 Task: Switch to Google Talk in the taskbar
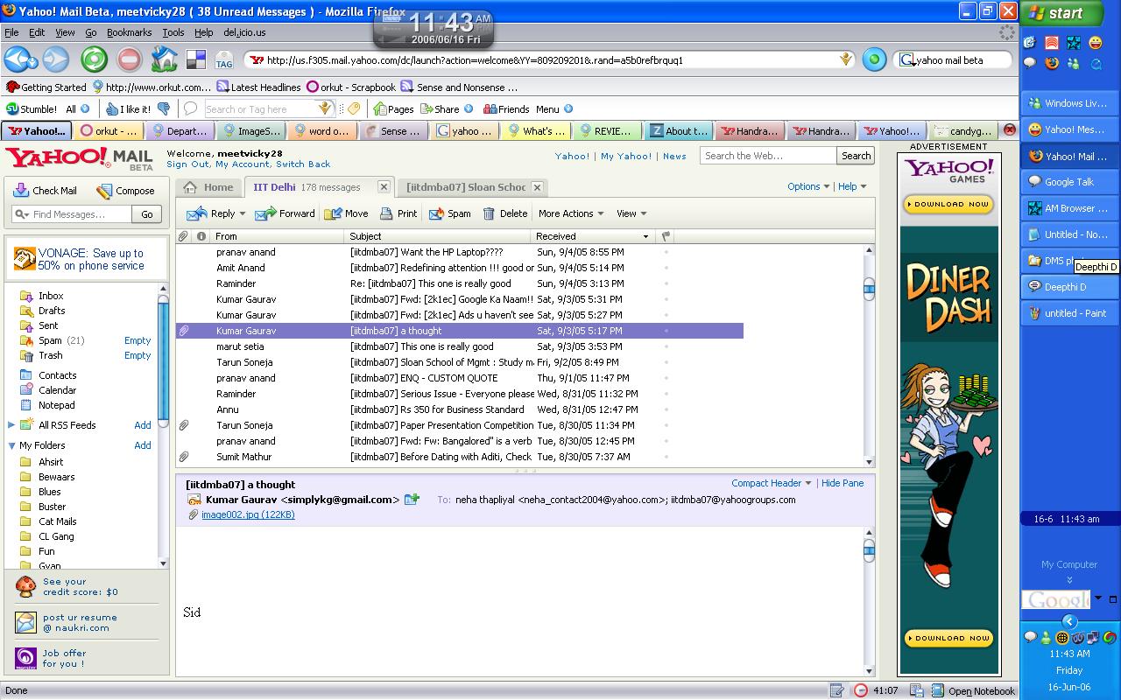pos(1069,182)
